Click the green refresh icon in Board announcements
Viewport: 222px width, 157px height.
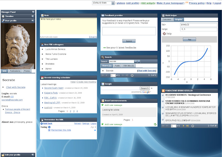point(155,124)
